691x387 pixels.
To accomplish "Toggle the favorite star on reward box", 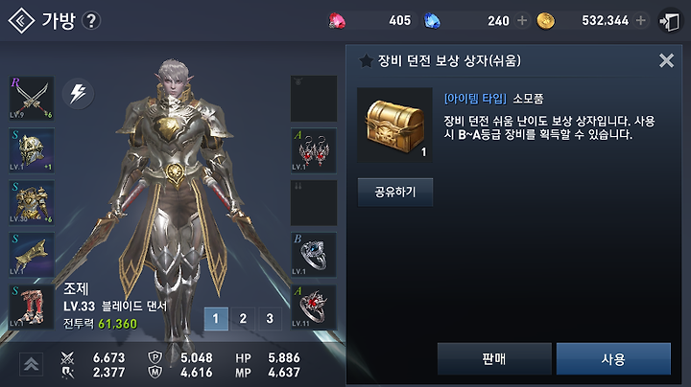I will tap(366, 60).
